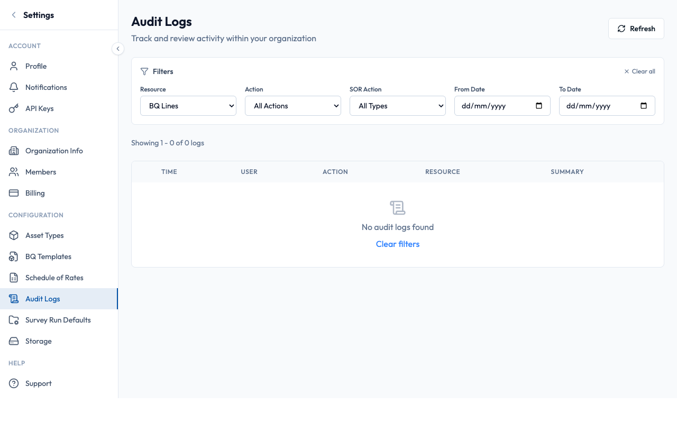Open the SOR Action dropdown
The width and height of the screenshot is (677, 423).
click(397, 106)
